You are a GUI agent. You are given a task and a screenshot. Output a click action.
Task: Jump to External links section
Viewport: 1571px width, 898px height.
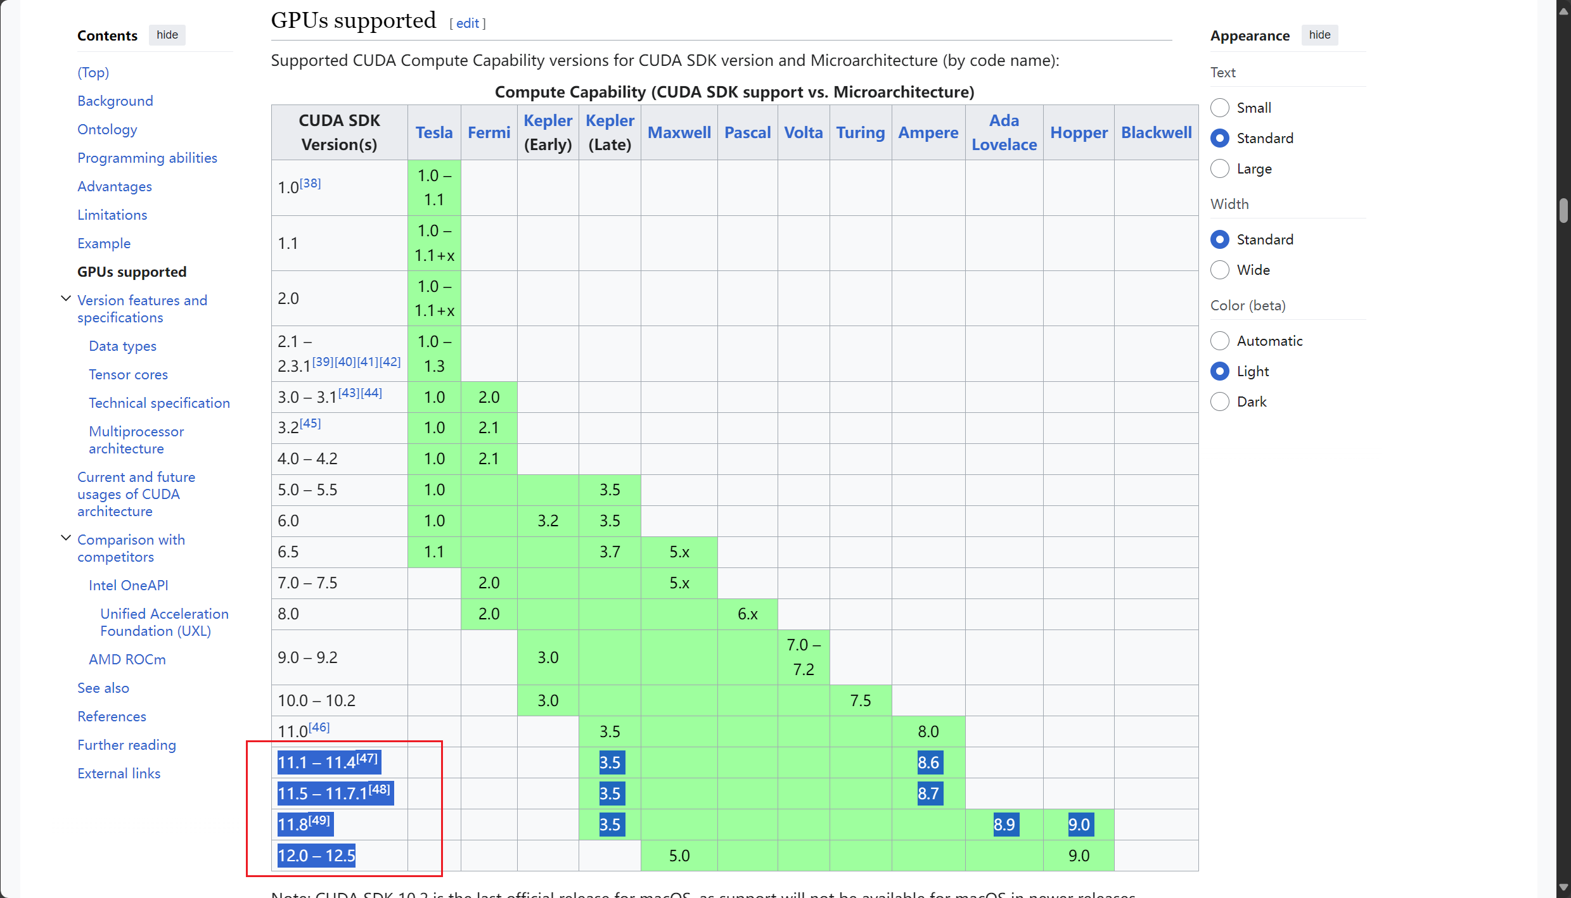tap(119, 773)
